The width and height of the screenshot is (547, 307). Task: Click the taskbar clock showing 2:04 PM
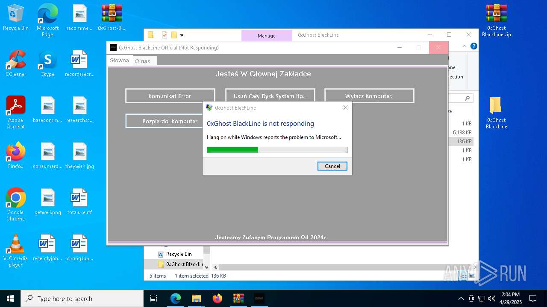[511, 298]
